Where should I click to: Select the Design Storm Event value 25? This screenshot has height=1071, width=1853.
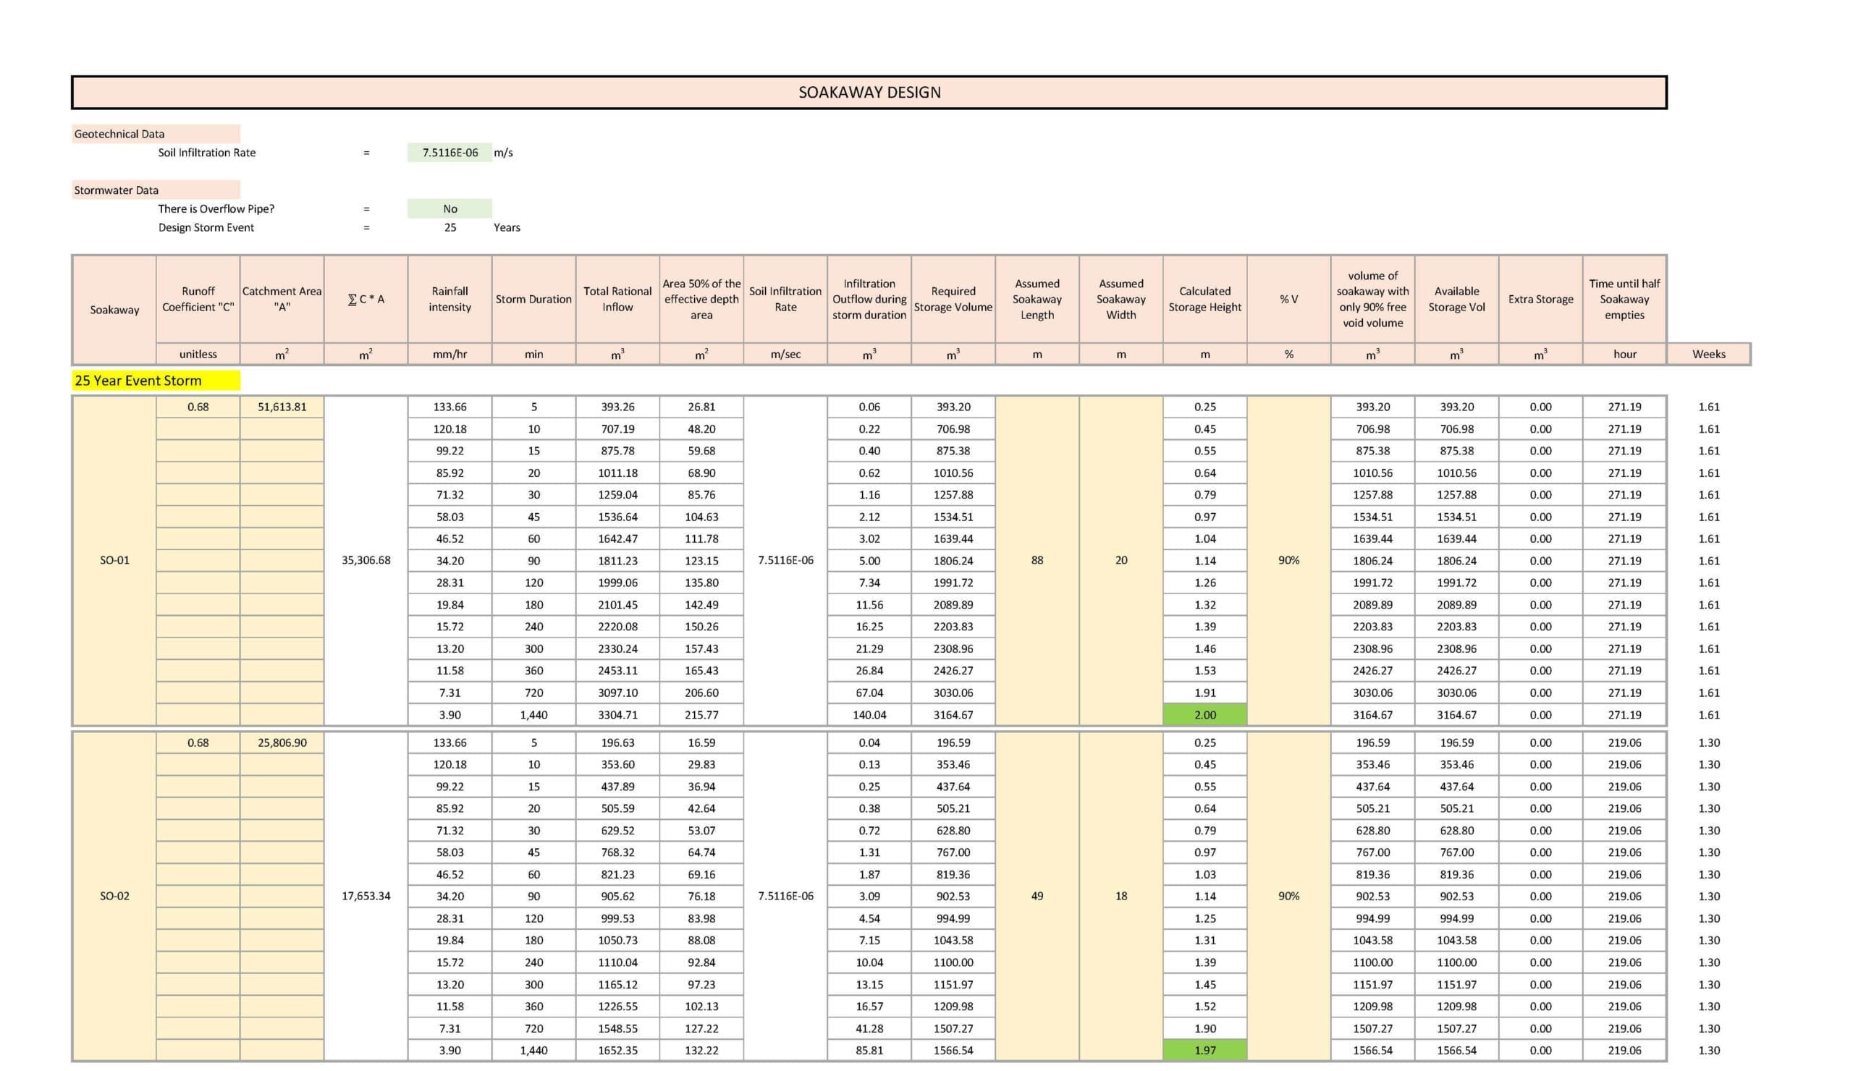(449, 227)
